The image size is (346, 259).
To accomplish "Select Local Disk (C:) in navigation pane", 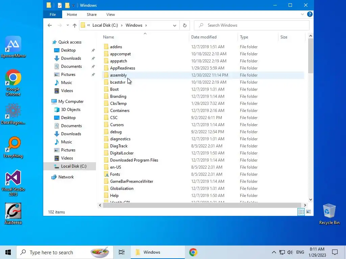I will pyautogui.click(x=73, y=166).
